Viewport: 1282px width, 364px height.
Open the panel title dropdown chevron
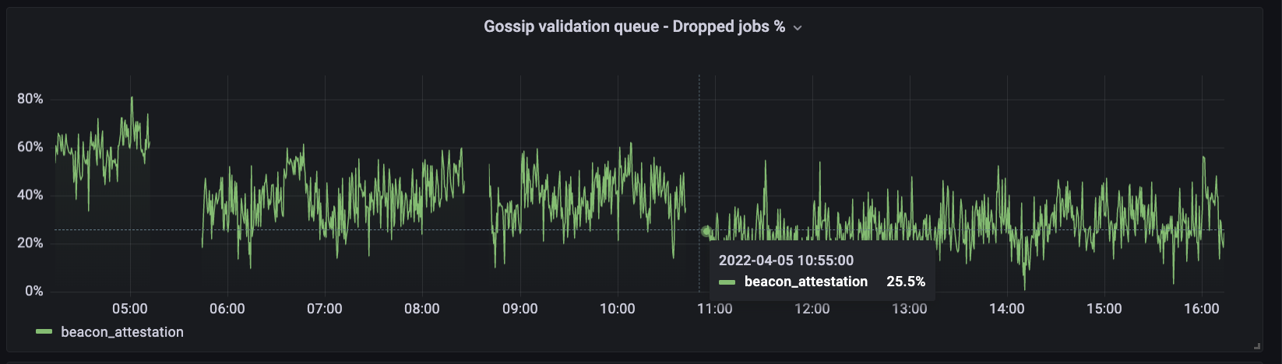pos(798,28)
